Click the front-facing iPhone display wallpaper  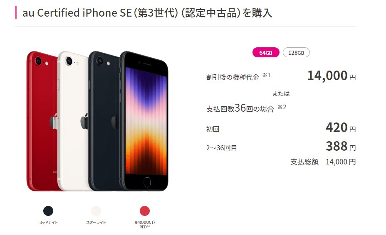coord(146,121)
